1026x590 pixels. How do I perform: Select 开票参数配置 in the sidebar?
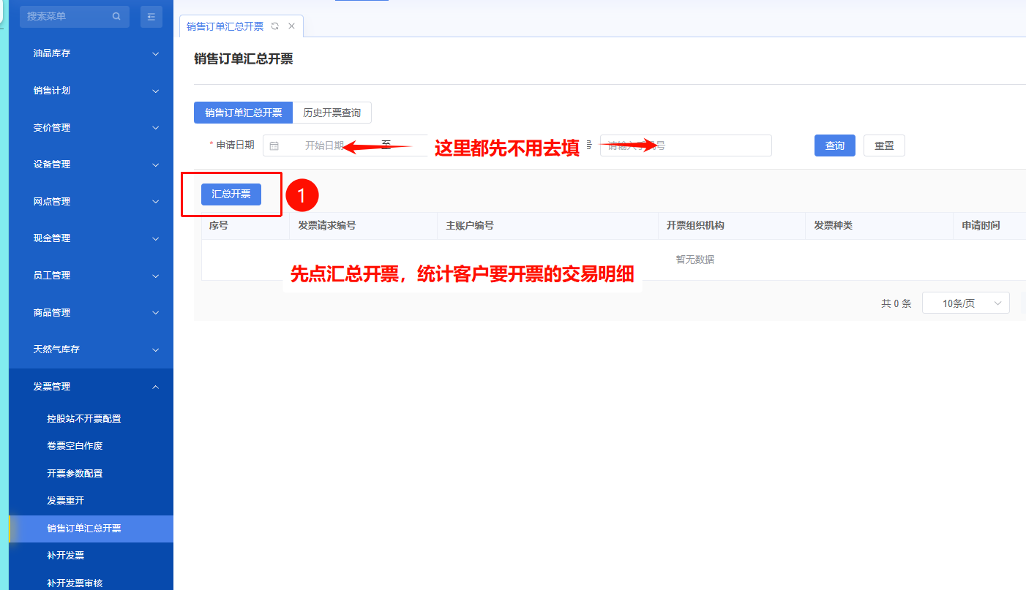tap(75, 474)
